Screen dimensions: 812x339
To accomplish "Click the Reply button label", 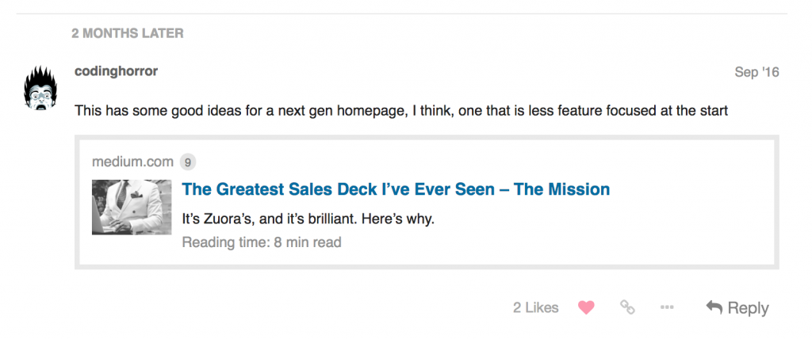I will 748,307.
